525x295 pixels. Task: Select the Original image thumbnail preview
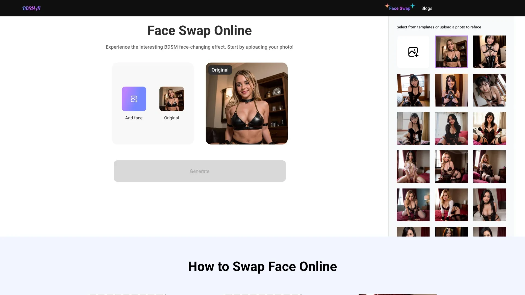coord(172,99)
